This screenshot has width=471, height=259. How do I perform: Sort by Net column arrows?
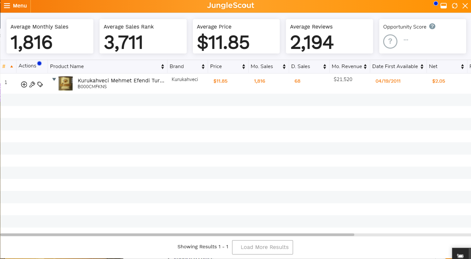pyautogui.click(x=463, y=66)
